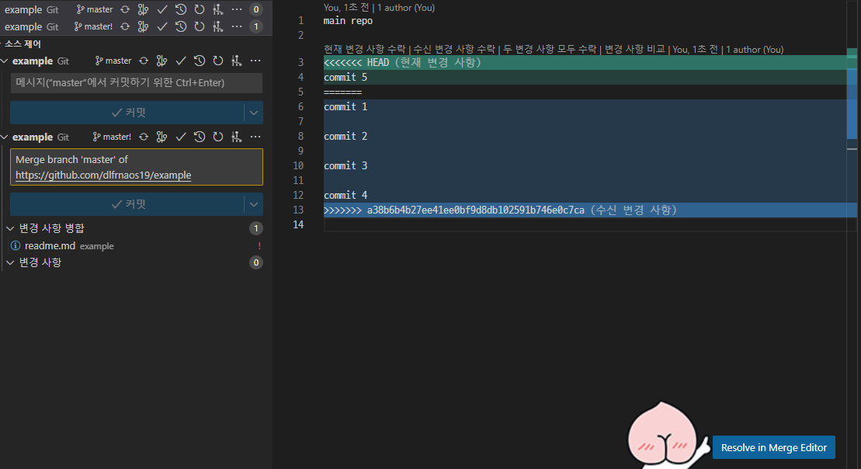Select repository row example master with badge 0

point(136,9)
